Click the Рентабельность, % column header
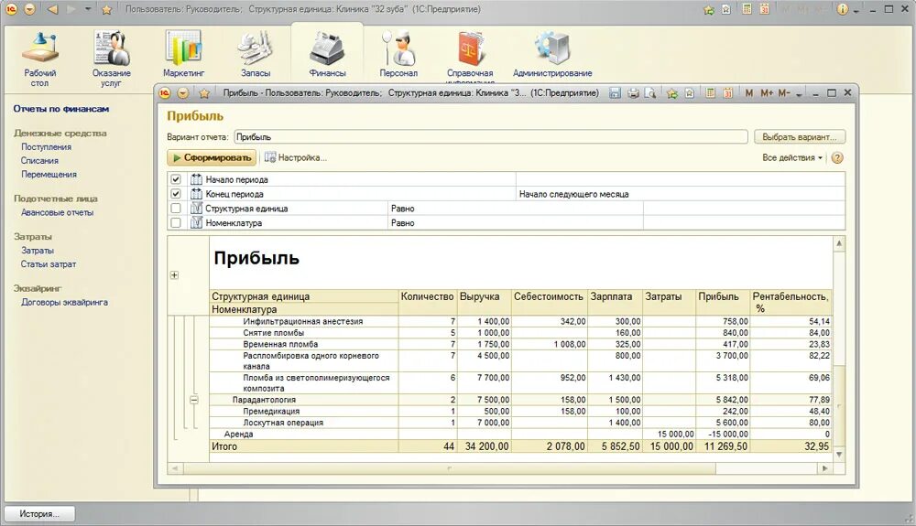Viewport: 916px width, 526px height. coord(791,302)
